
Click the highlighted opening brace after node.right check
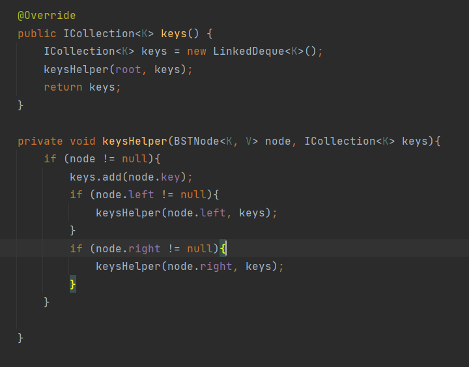(x=223, y=248)
